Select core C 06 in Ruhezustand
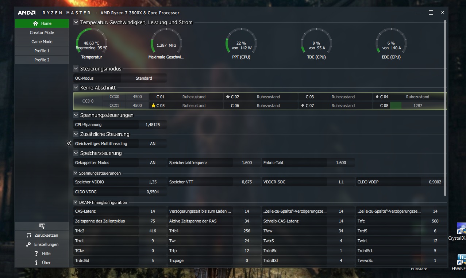The image size is (466, 278). [260, 106]
